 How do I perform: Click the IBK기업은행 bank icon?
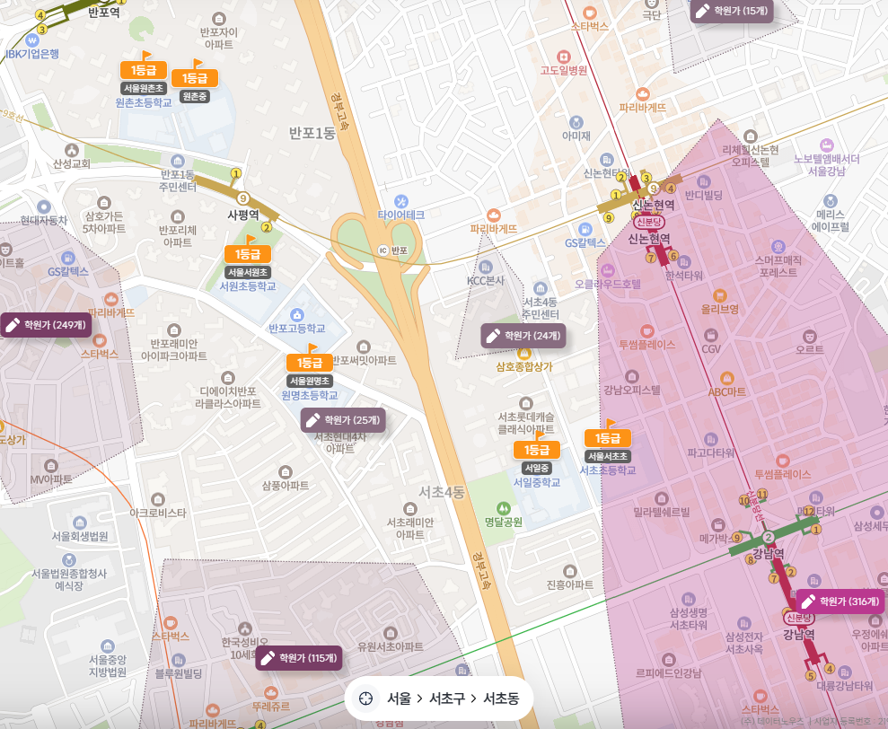[x=32, y=40]
